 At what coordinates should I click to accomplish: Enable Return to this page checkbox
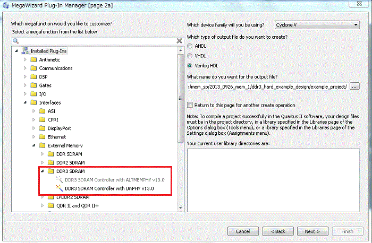(190, 105)
